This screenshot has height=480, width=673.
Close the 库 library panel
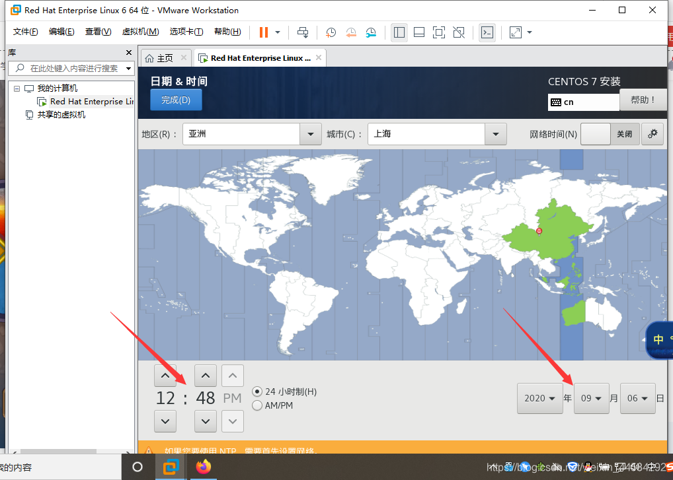[x=129, y=52]
